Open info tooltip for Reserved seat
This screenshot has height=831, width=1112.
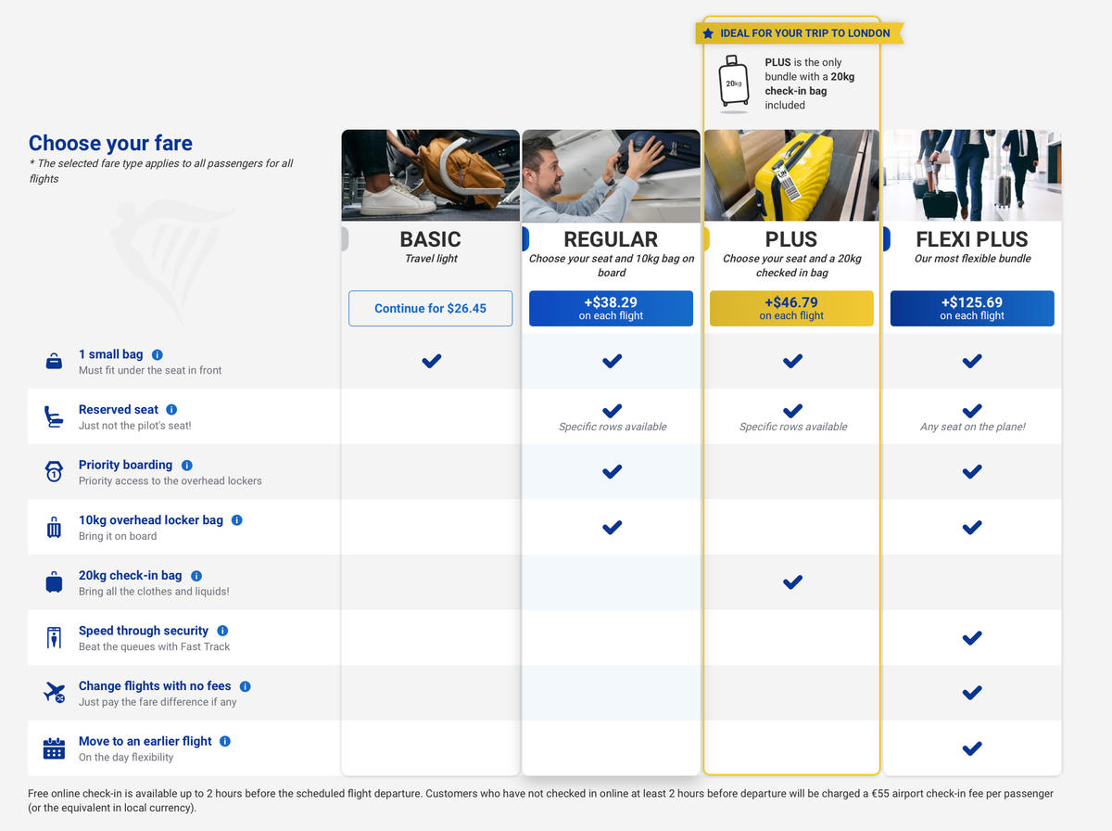click(171, 409)
